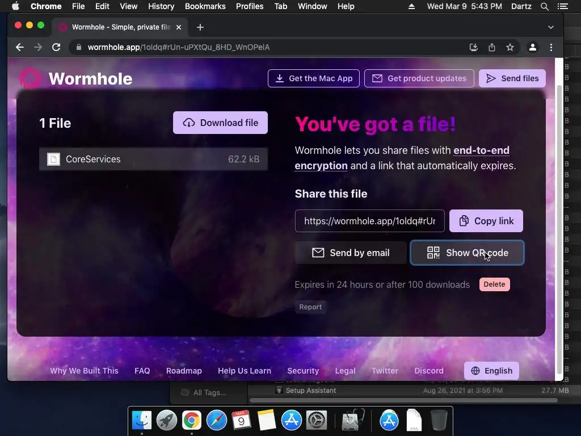Open Trash from the Dock

[439, 421]
